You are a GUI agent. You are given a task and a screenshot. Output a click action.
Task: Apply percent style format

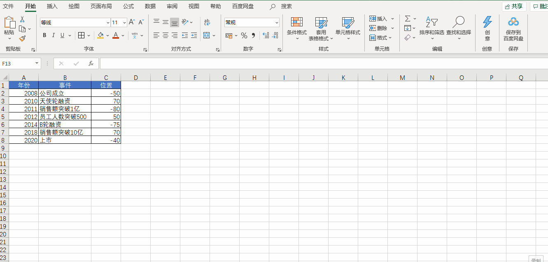[244, 35]
